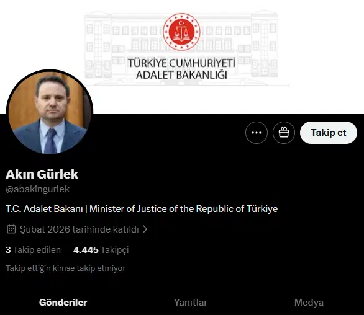The width and height of the screenshot is (364, 315).
Task: Open Akın Gürlek's profile photo
Action: 50,112
